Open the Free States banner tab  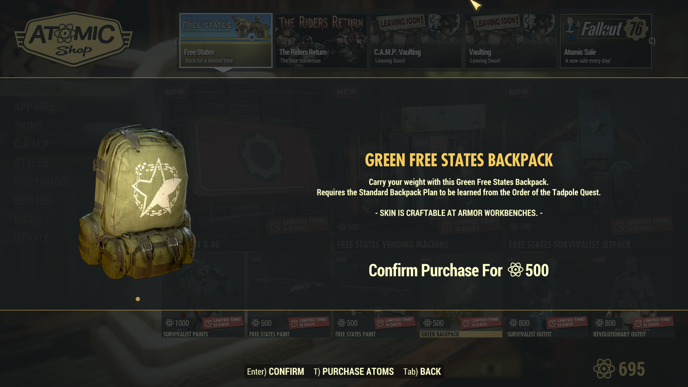click(x=226, y=40)
